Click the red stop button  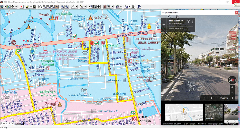(21, 6)
